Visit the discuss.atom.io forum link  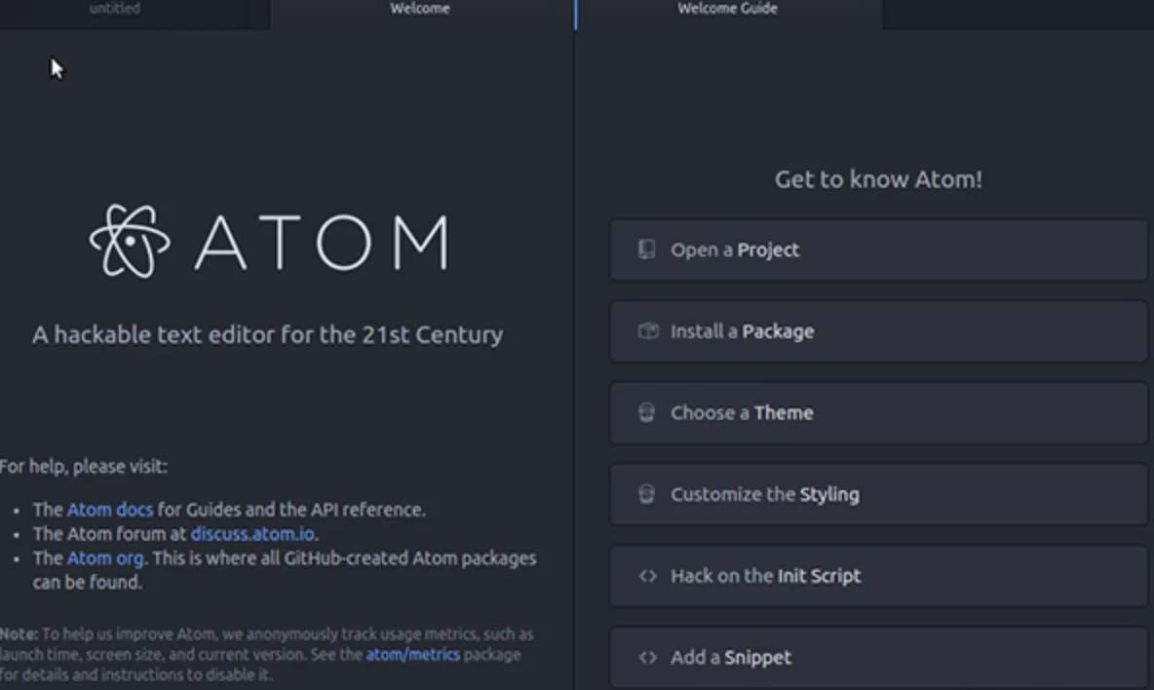pyautogui.click(x=252, y=534)
